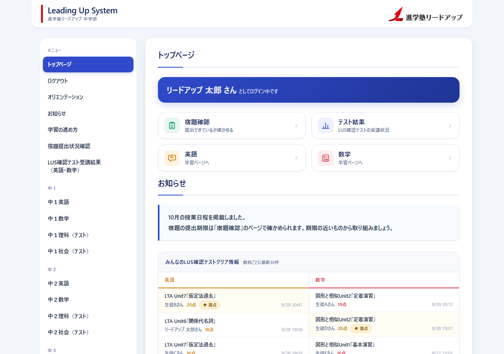Viewport: 504px width, 354px height.
Task: Open 中１英語 in the sidebar
Action: click(88, 202)
